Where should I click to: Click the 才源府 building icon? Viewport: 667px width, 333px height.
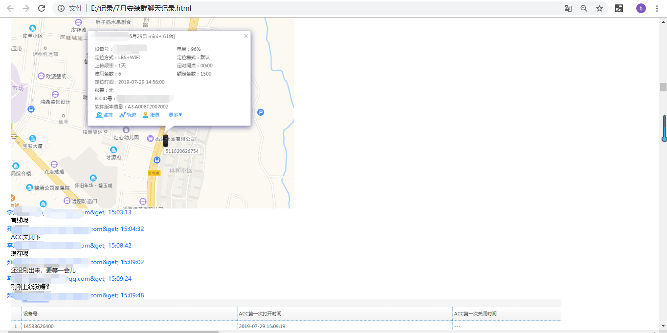click(113, 150)
